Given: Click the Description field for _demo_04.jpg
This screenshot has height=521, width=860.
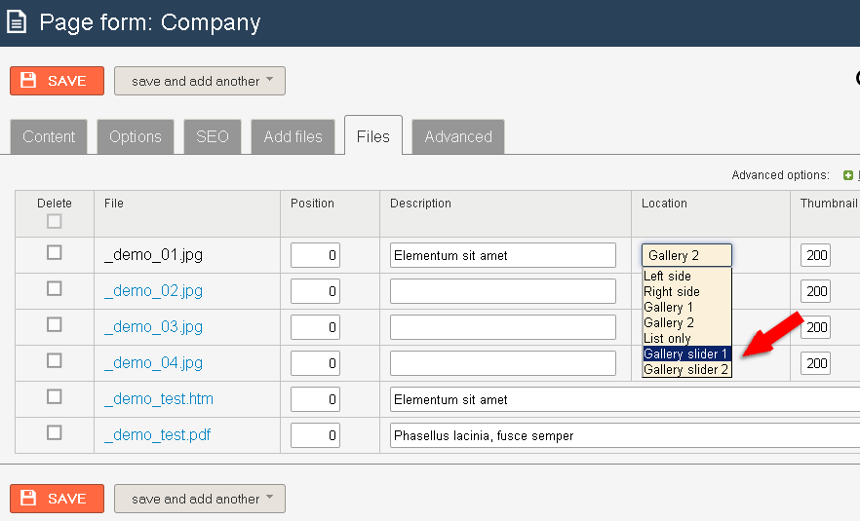Looking at the screenshot, I should [503, 363].
